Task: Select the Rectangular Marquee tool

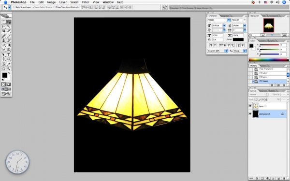Action: [3, 22]
